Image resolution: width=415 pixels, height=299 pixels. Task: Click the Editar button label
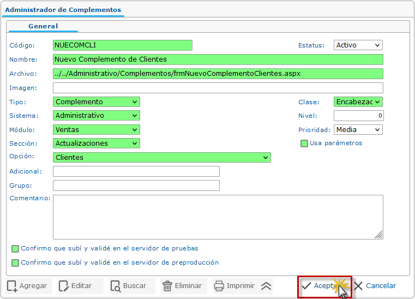tap(81, 286)
